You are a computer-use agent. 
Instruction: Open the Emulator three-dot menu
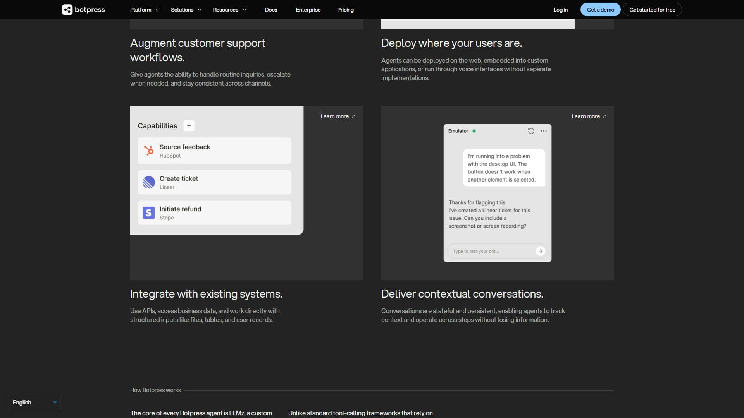tap(544, 131)
